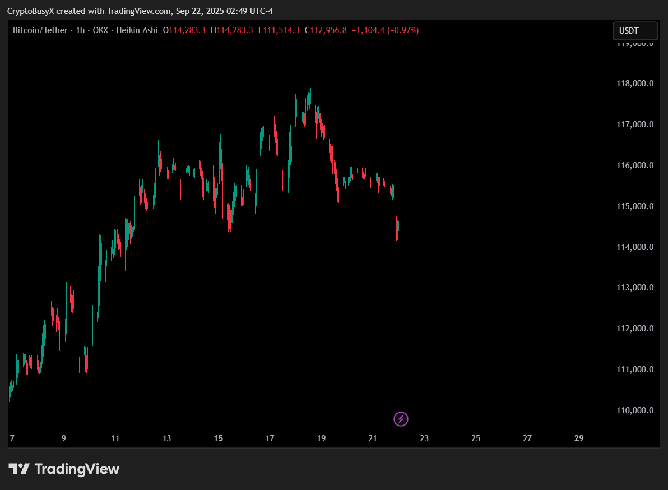Screen dimensions: 668x490
Task: Toggle the time axis by clicking date 15
Action: click(x=218, y=438)
